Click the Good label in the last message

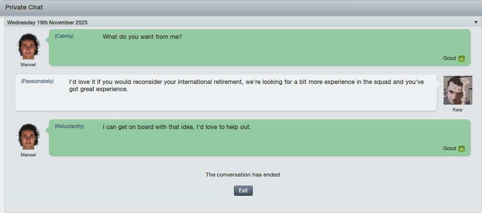click(449, 149)
